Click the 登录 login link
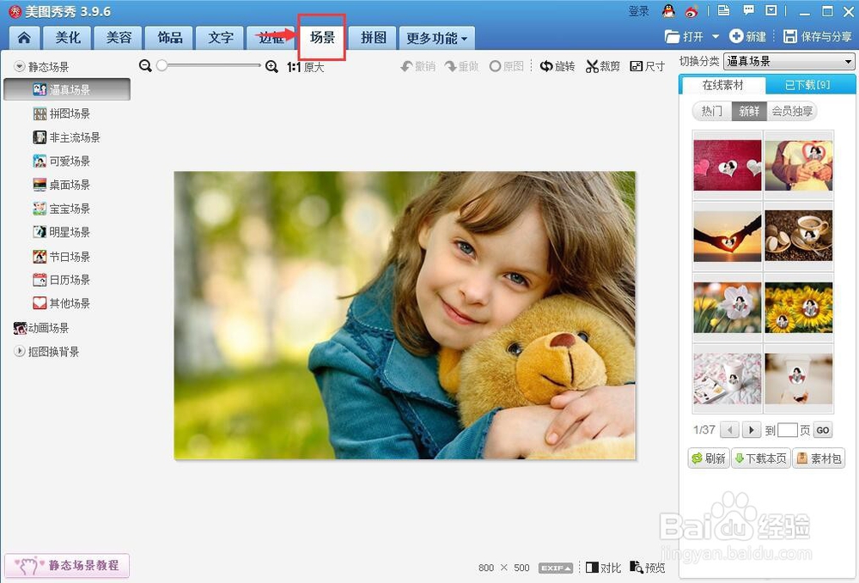 (x=639, y=11)
